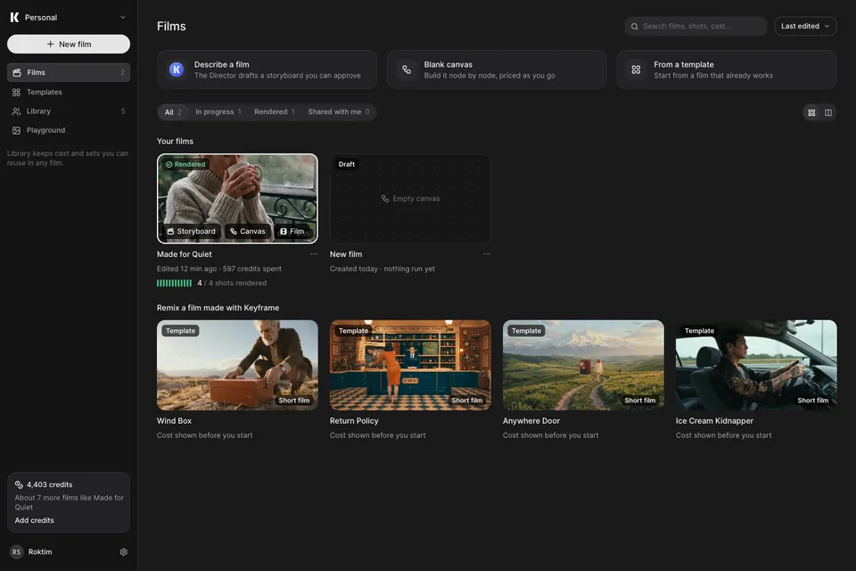This screenshot has height=571, width=856.
Task: Click the Films clapperboard icon in sidebar
Action: tap(16, 72)
